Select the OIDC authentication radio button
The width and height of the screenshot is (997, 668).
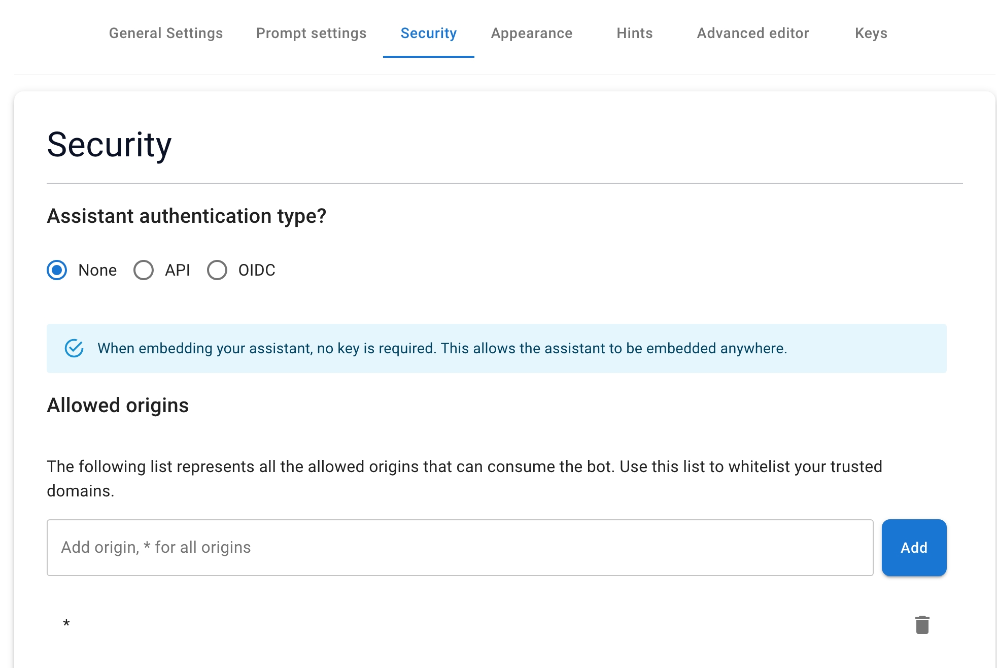(x=217, y=270)
